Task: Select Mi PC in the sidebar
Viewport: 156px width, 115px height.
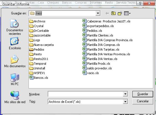Action: coord(15,79)
